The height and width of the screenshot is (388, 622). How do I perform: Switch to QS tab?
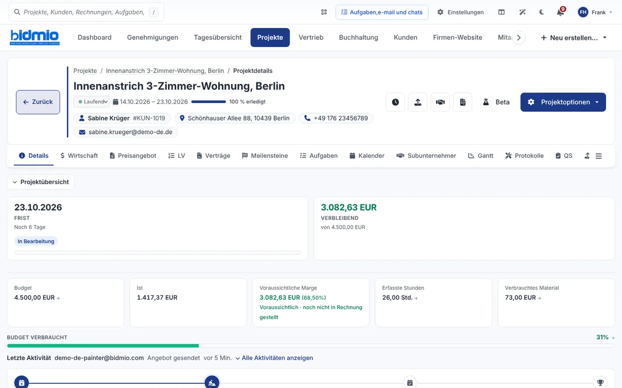click(x=564, y=156)
